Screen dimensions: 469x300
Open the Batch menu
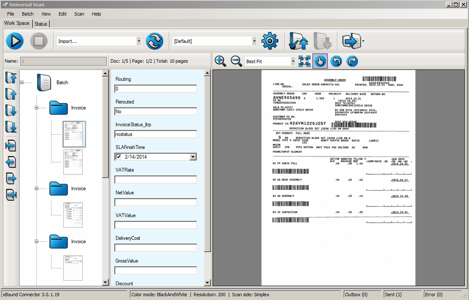[x=27, y=14]
